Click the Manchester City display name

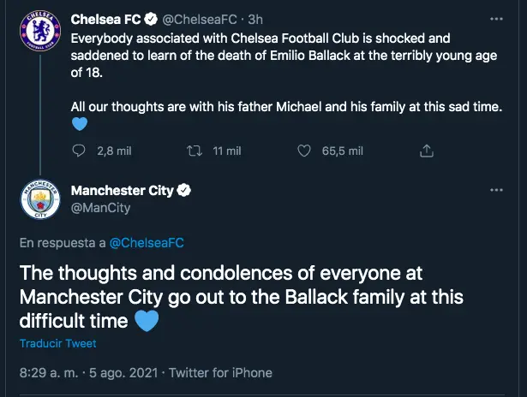(123, 191)
